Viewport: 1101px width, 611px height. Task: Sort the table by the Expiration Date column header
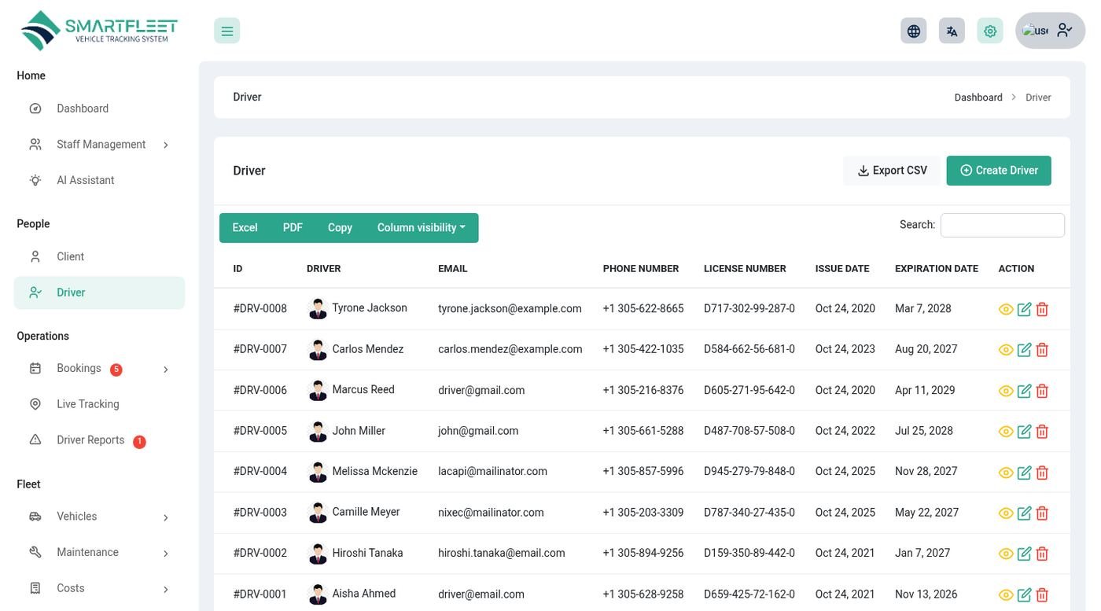coord(937,269)
